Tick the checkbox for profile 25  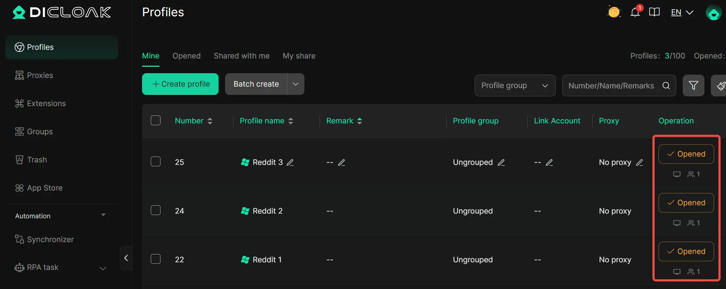coord(155,162)
